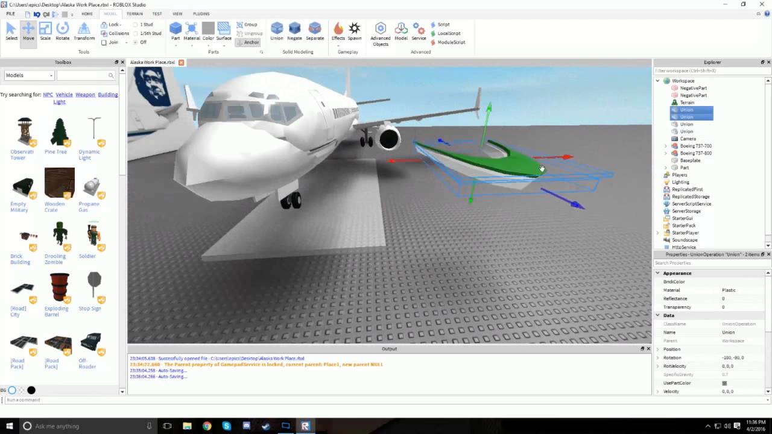Activate the Transform tool

tap(84, 31)
